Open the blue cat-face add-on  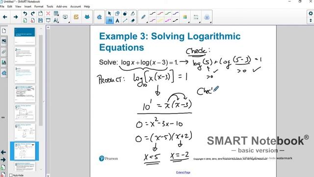pyautogui.click(x=87, y=17)
